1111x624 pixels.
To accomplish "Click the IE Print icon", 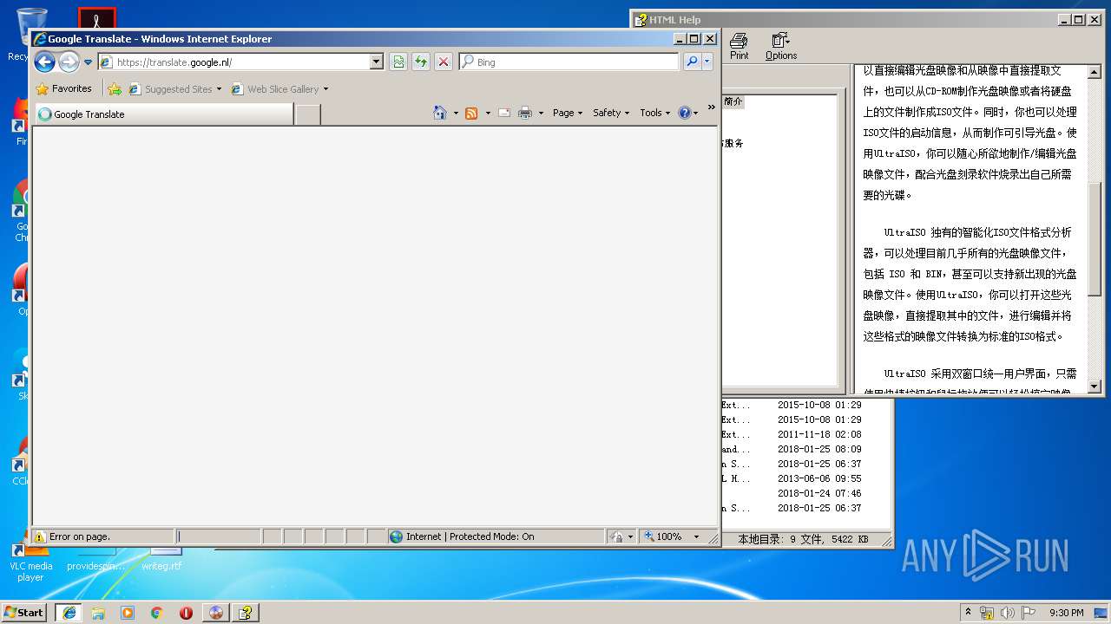I will [x=525, y=113].
